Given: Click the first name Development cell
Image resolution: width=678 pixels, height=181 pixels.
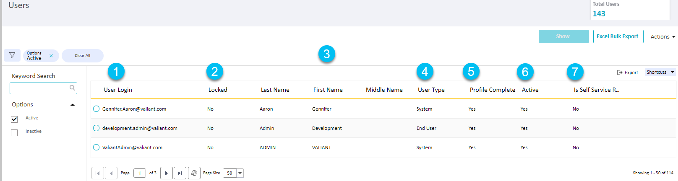Looking at the screenshot, I should [327, 128].
